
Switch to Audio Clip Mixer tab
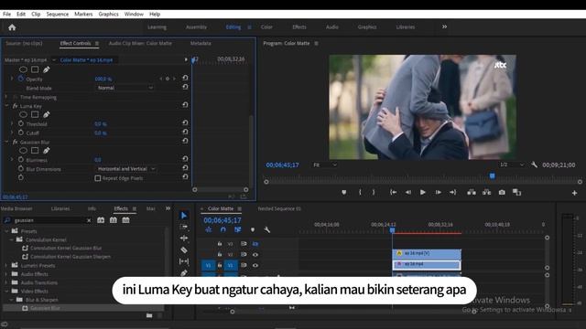click(140, 43)
